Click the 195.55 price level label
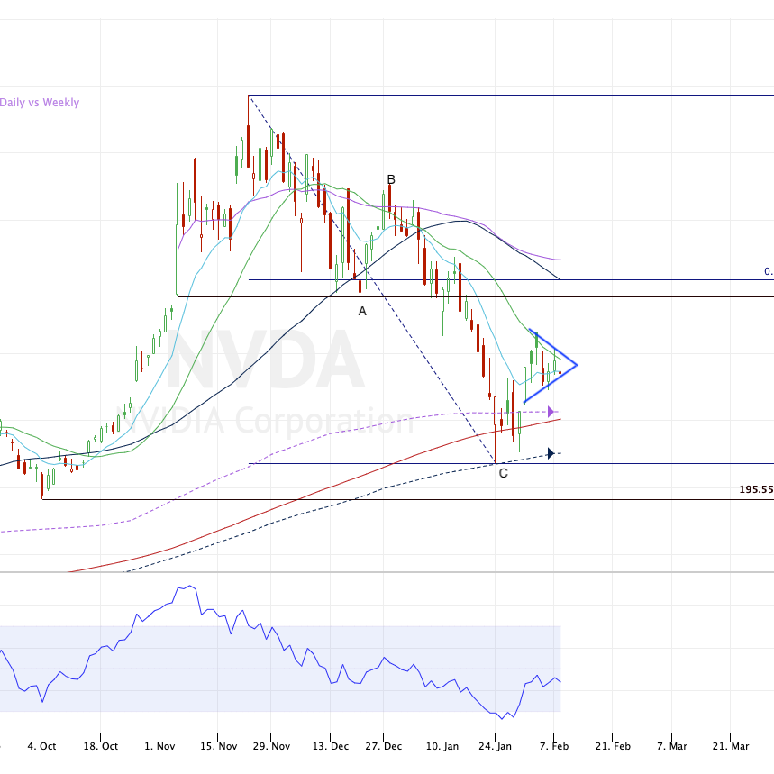The width and height of the screenshot is (774, 774). [756, 489]
